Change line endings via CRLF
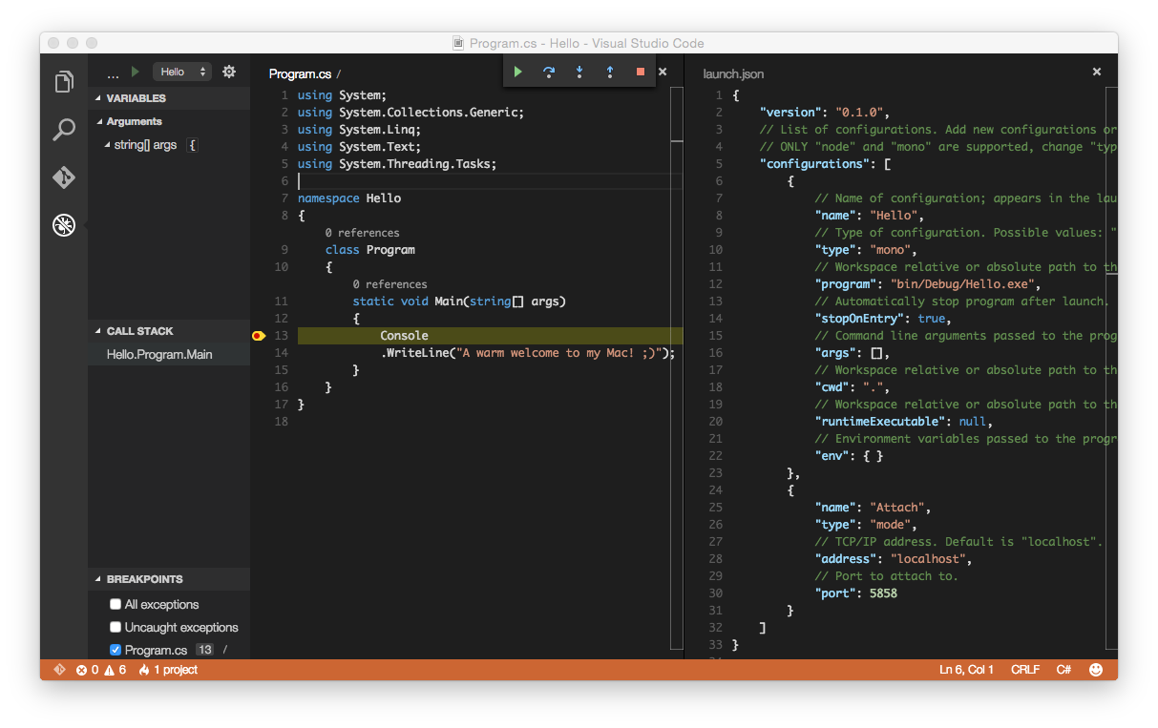 point(1025,670)
